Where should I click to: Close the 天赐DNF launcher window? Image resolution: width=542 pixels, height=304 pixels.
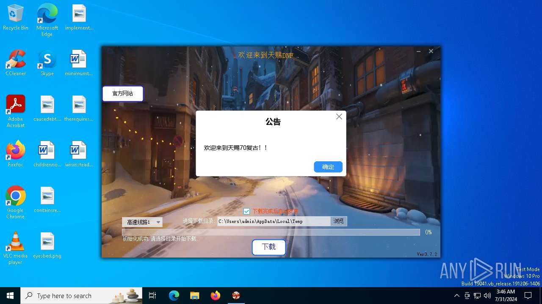coord(431,51)
